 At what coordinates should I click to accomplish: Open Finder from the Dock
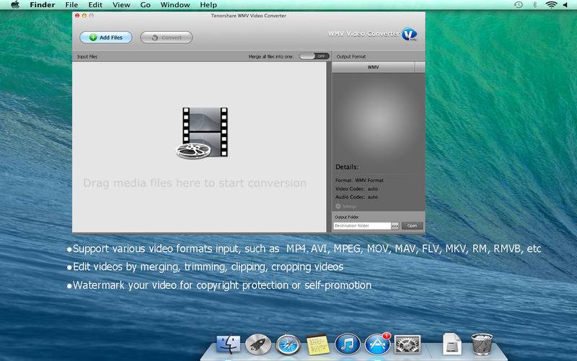tap(228, 345)
